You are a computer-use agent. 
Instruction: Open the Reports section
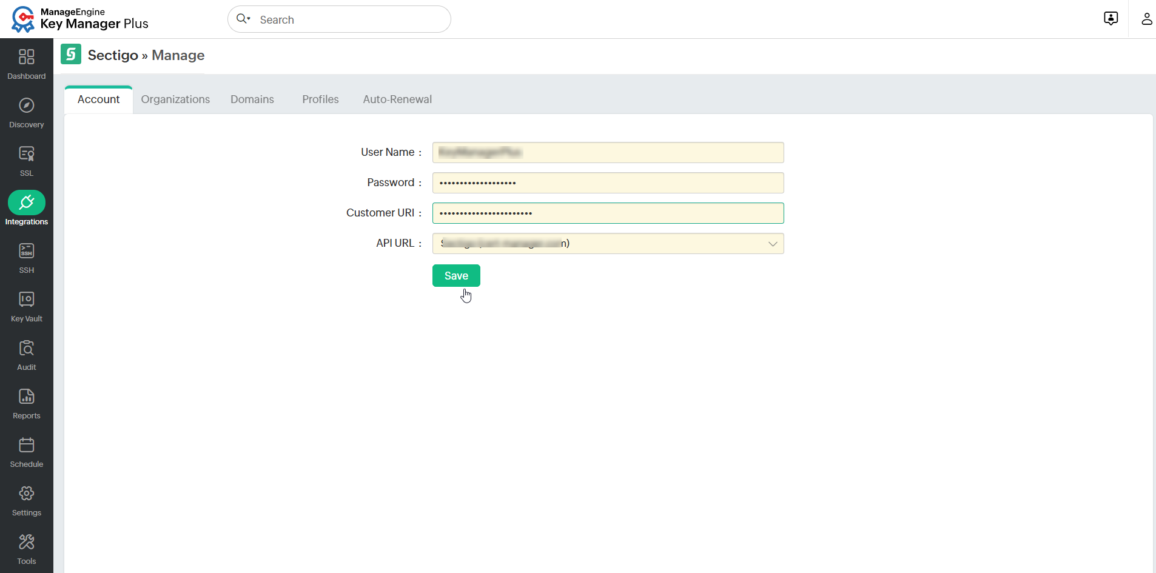(x=27, y=403)
